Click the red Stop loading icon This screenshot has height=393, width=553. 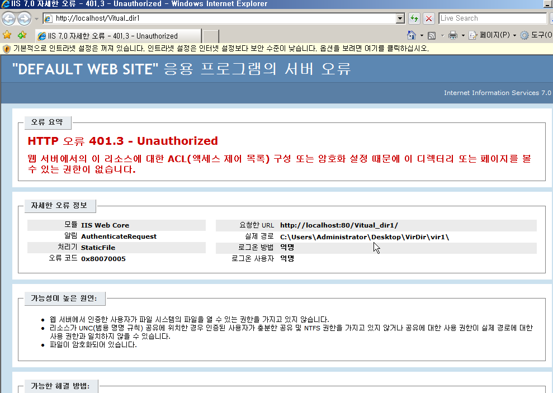click(428, 18)
